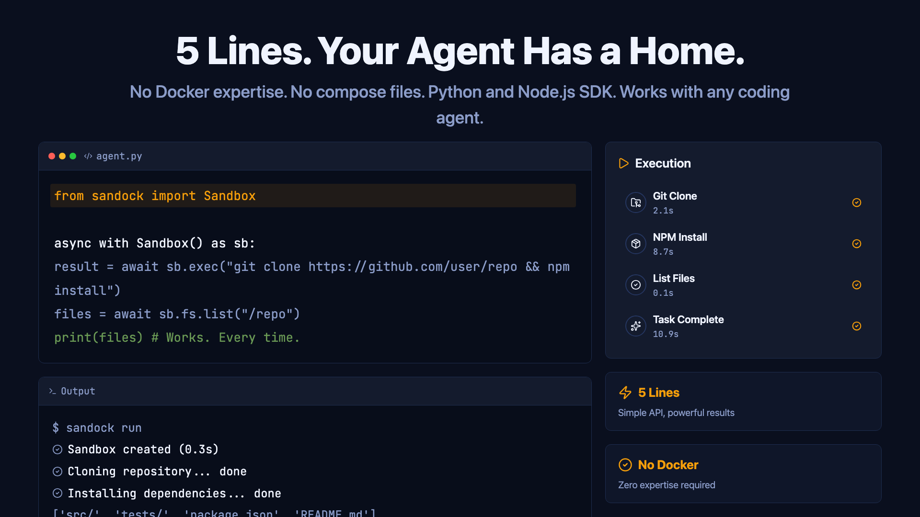Click the orange checkmark for Task Complete
This screenshot has width=920, height=517.
tap(857, 326)
